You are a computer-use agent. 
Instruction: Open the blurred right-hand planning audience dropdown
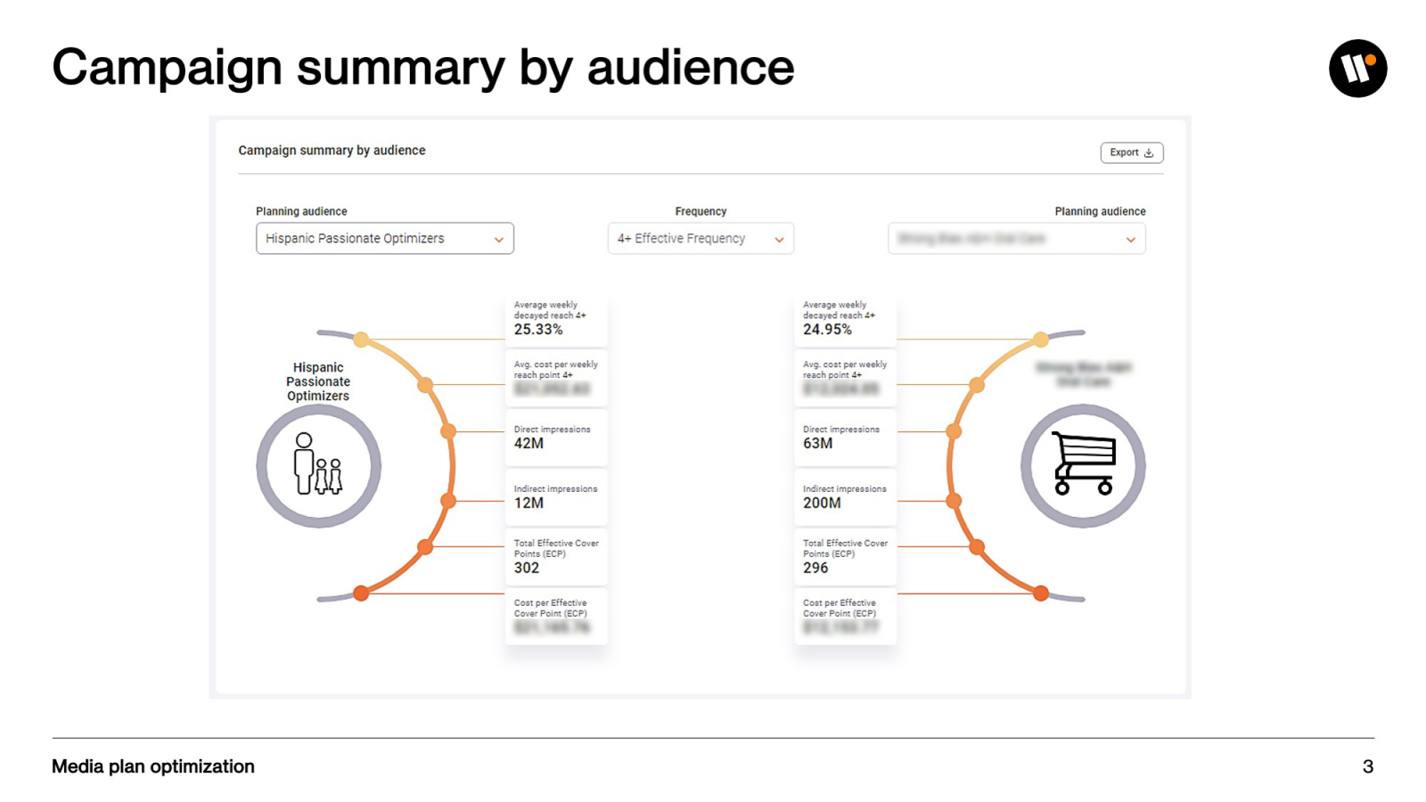[1017, 239]
